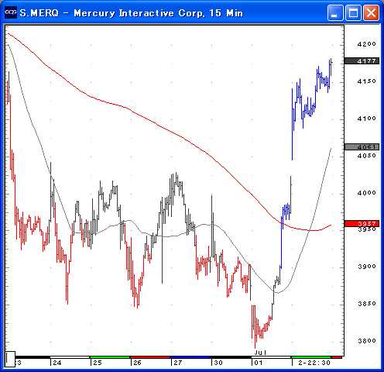Image resolution: width=384 pixels, height=372 pixels.
Task: Click the Jul month label
Action: coord(260,353)
